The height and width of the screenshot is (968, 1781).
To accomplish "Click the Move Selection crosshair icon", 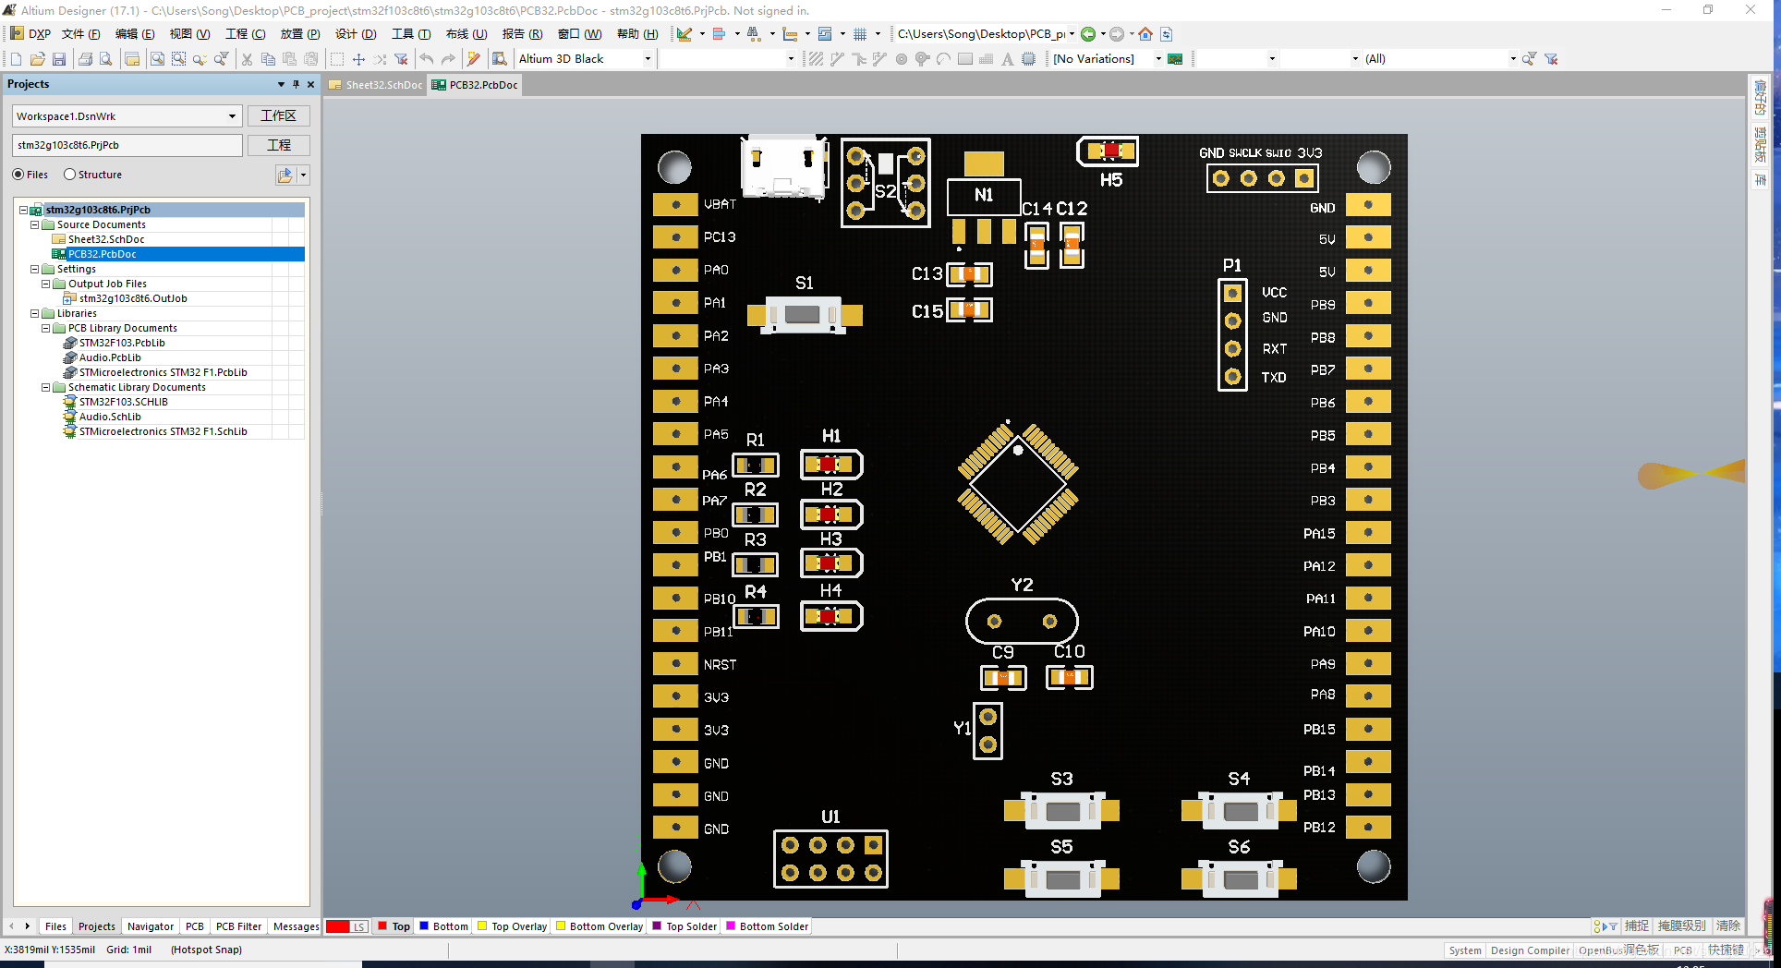I will point(358,59).
